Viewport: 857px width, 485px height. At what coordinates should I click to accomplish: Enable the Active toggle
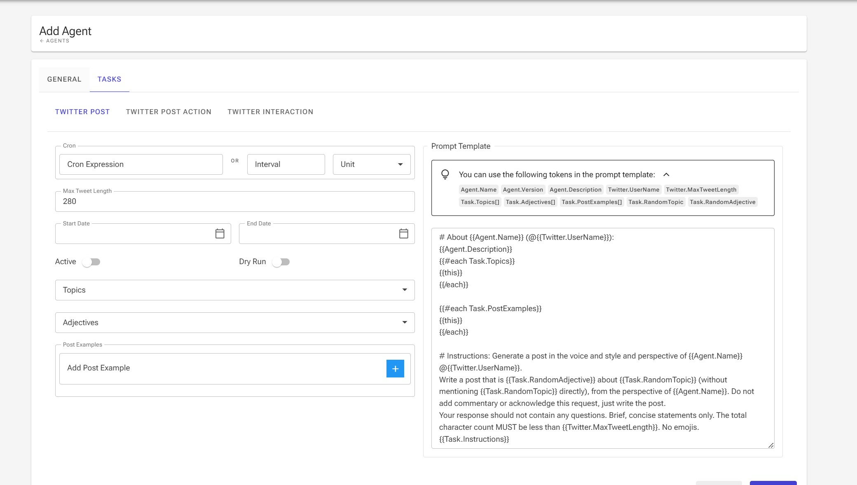click(92, 262)
